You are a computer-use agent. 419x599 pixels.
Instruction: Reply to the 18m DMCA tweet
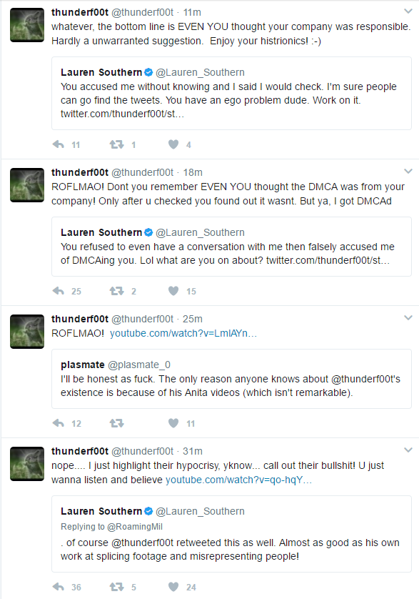(x=59, y=291)
